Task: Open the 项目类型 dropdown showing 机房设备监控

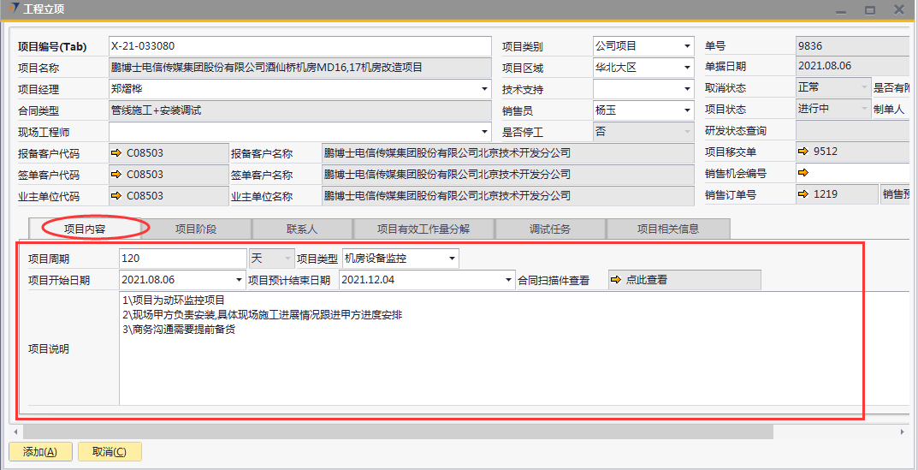Action: point(452,259)
